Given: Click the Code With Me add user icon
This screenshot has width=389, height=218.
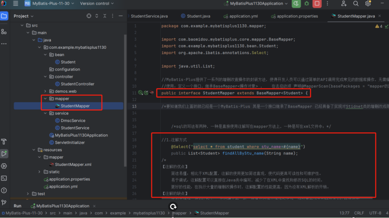Looking at the screenshot, I should click(344, 3).
